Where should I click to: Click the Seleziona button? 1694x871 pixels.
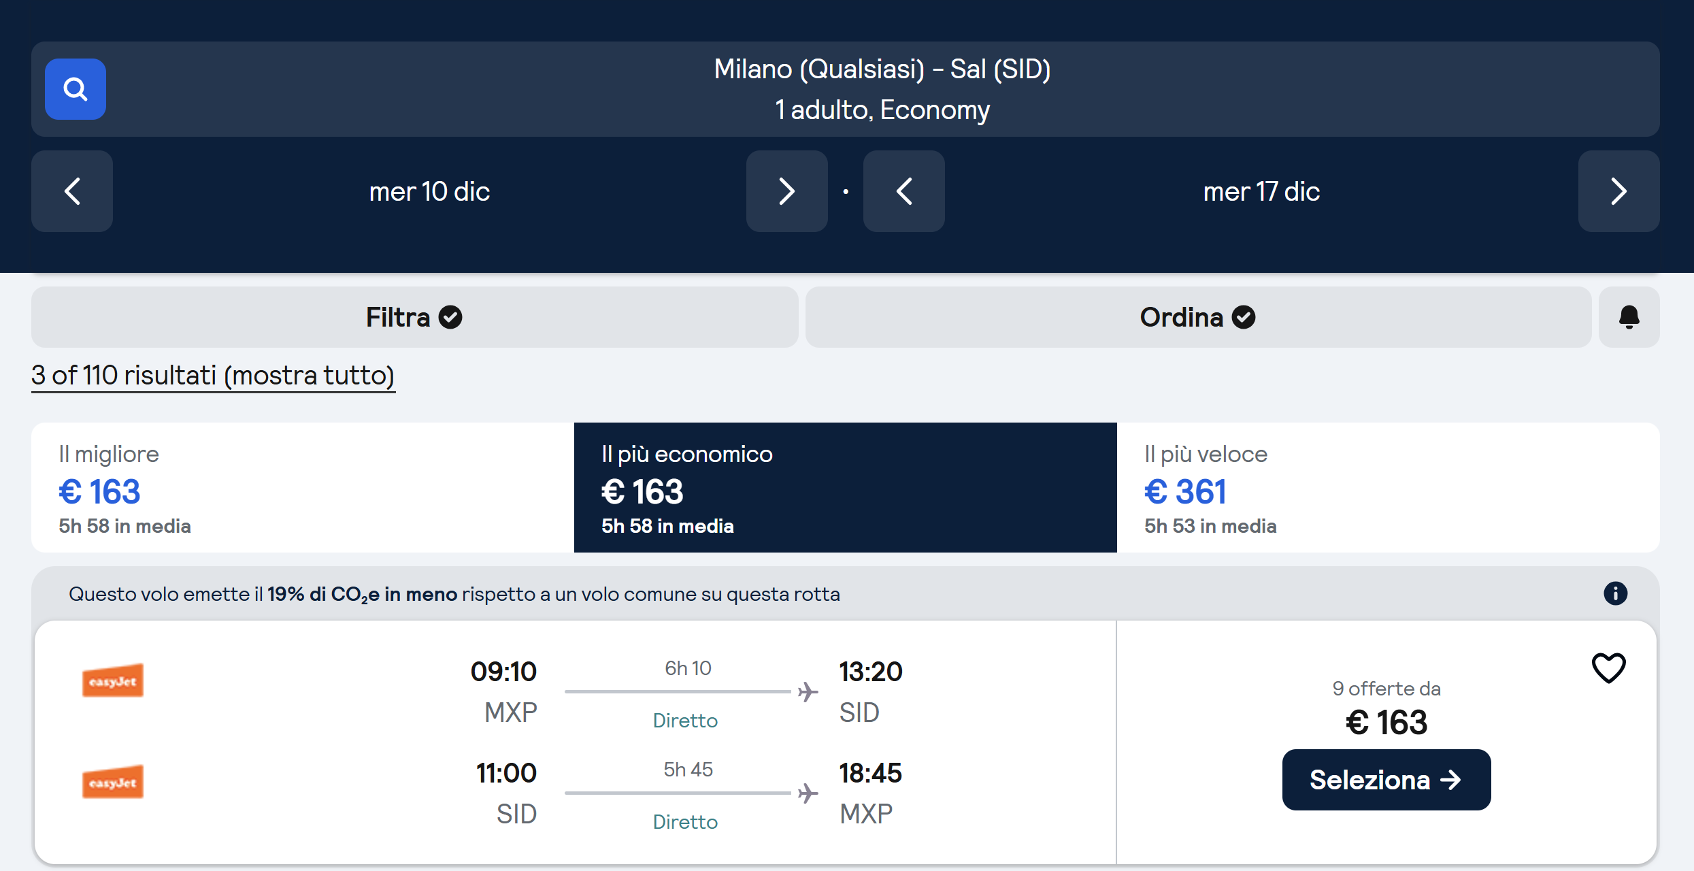[x=1386, y=780]
